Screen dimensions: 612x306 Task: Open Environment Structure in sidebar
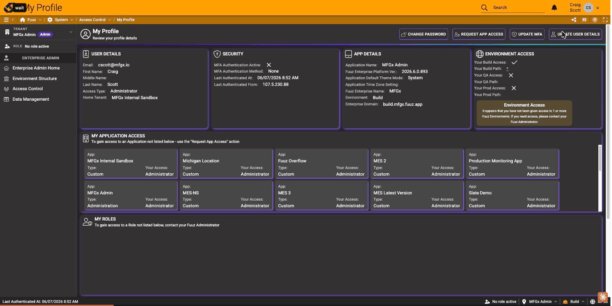click(x=38, y=78)
